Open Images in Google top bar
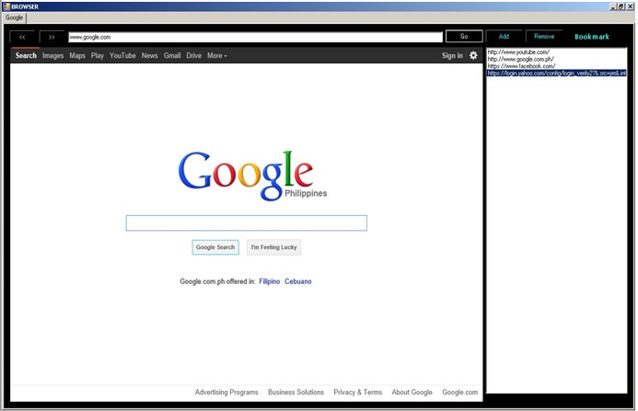638x411 pixels. click(x=52, y=55)
